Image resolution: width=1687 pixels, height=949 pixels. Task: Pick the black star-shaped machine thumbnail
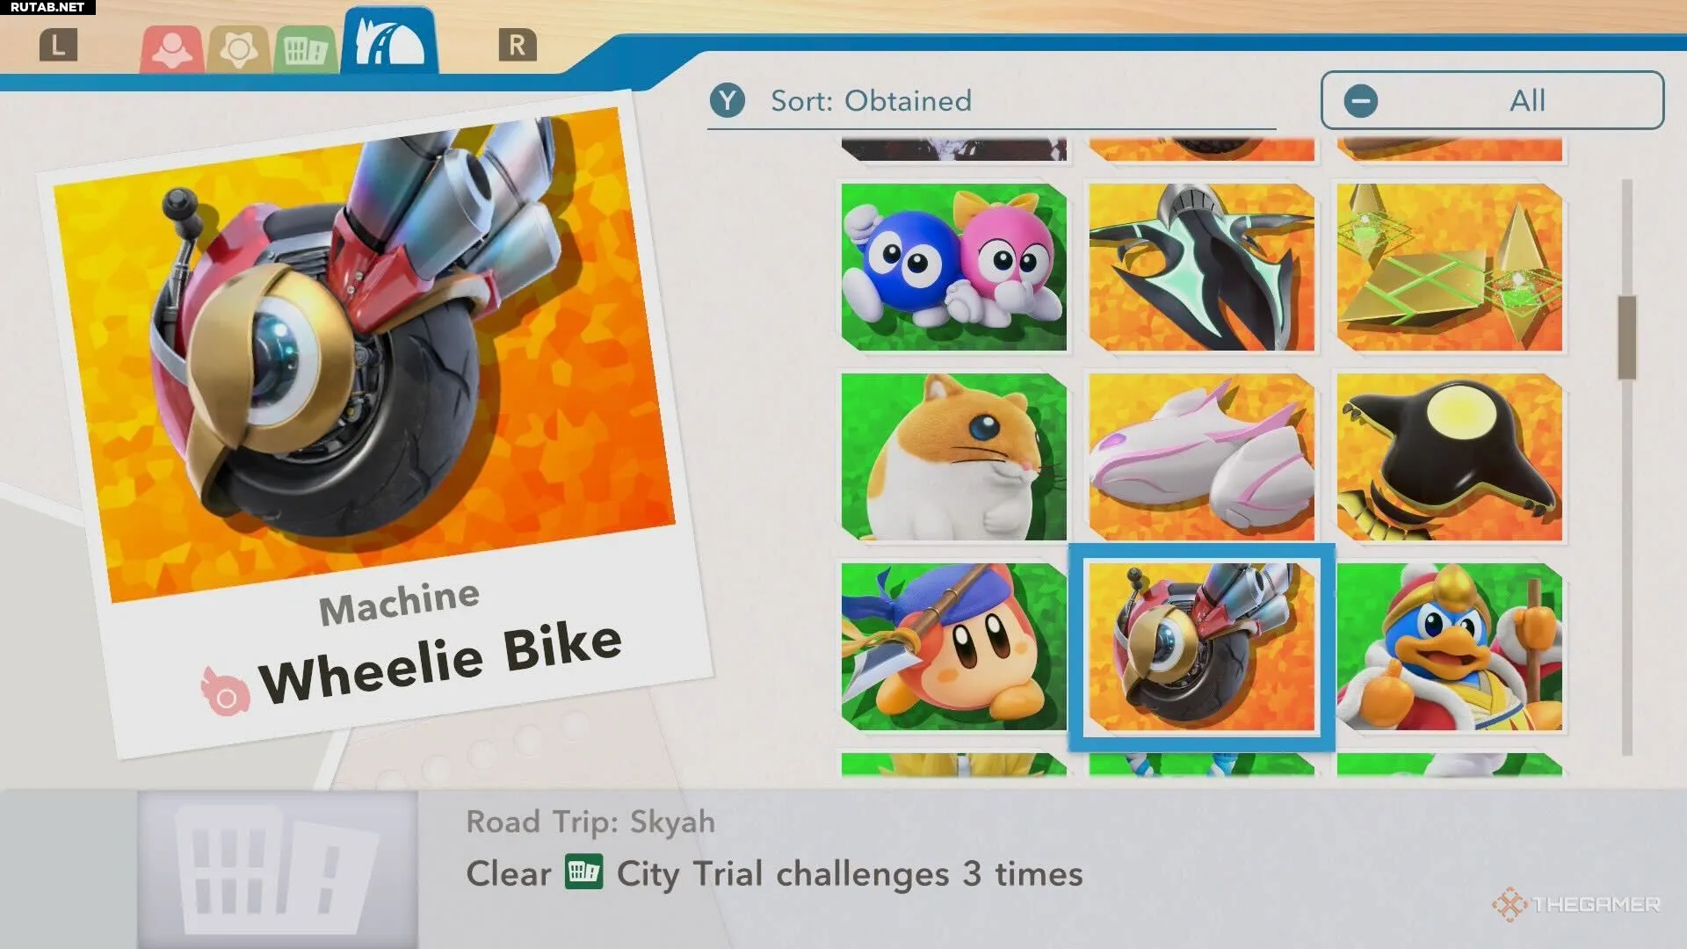click(x=1450, y=457)
